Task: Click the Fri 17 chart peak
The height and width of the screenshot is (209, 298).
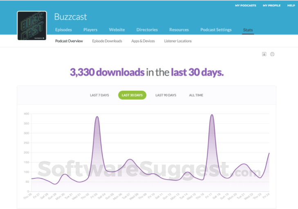Action: click(x=212, y=115)
